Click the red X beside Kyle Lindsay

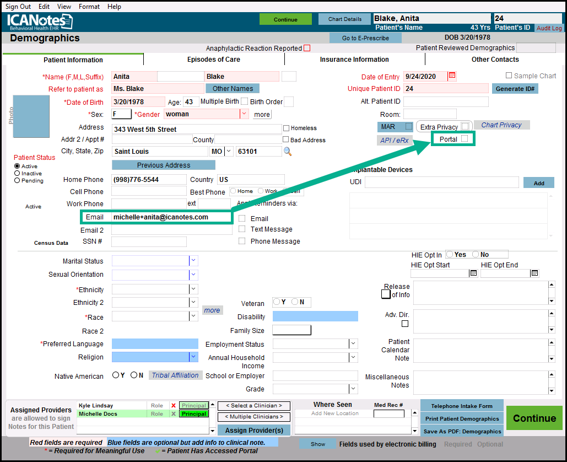click(x=174, y=406)
